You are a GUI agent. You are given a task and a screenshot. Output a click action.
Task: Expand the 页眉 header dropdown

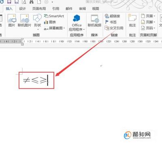click(148, 16)
